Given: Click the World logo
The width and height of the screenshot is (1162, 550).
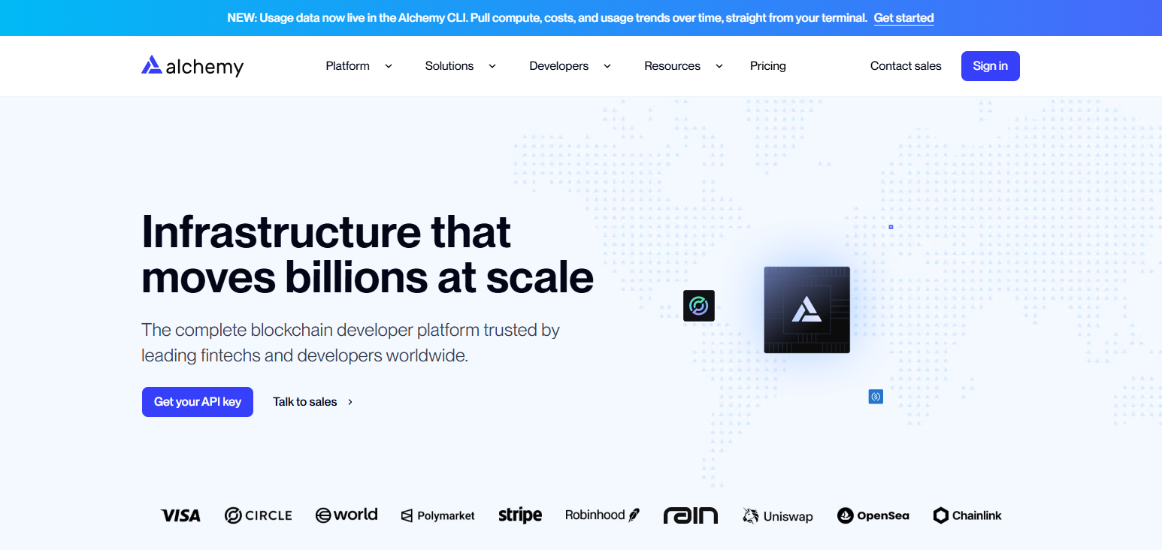Looking at the screenshot, I should pyautogui.click(x=346, y=515).
